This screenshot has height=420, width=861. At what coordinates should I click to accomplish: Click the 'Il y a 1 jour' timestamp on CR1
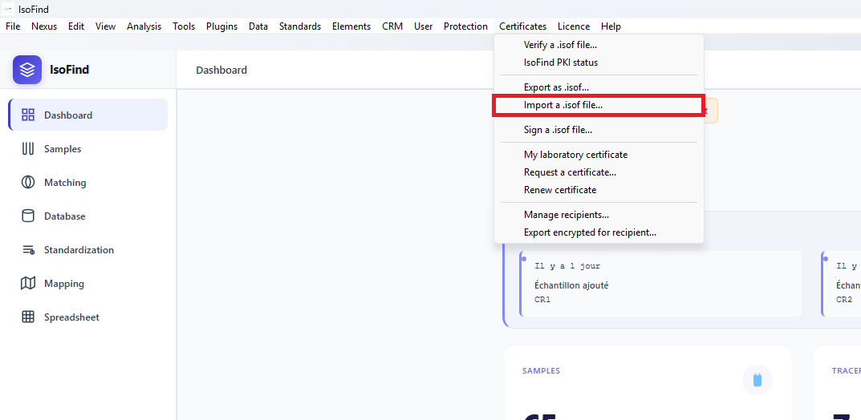[x=567, y=266]
